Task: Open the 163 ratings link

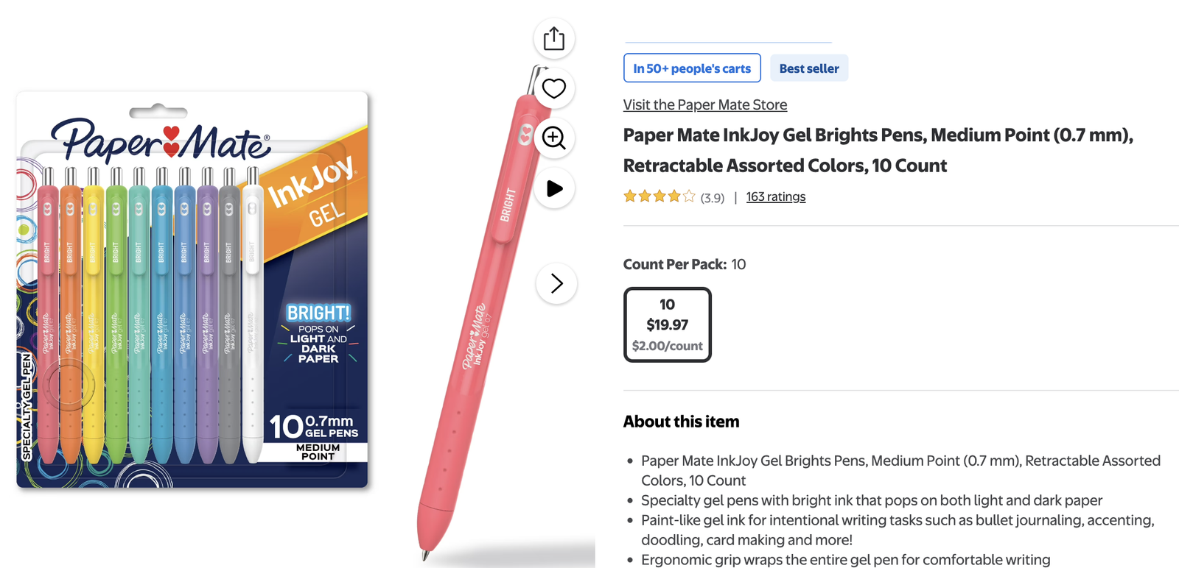Action: tap(775, 196)
